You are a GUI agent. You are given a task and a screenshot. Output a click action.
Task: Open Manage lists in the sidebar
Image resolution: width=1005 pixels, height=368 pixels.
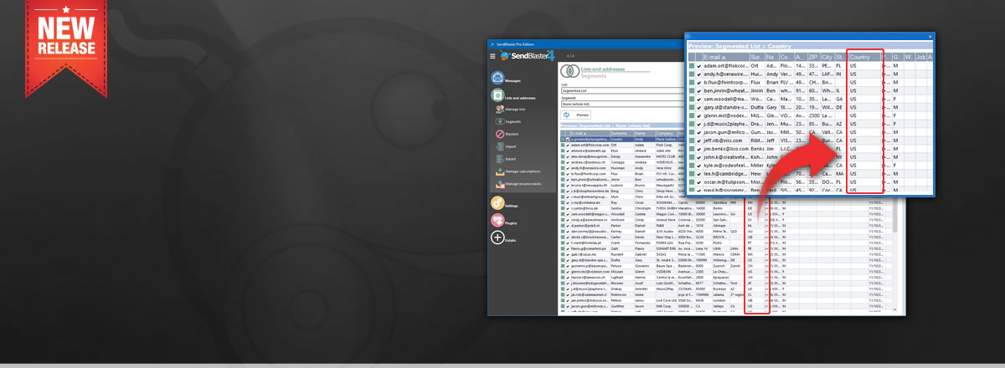coord(516,110)
